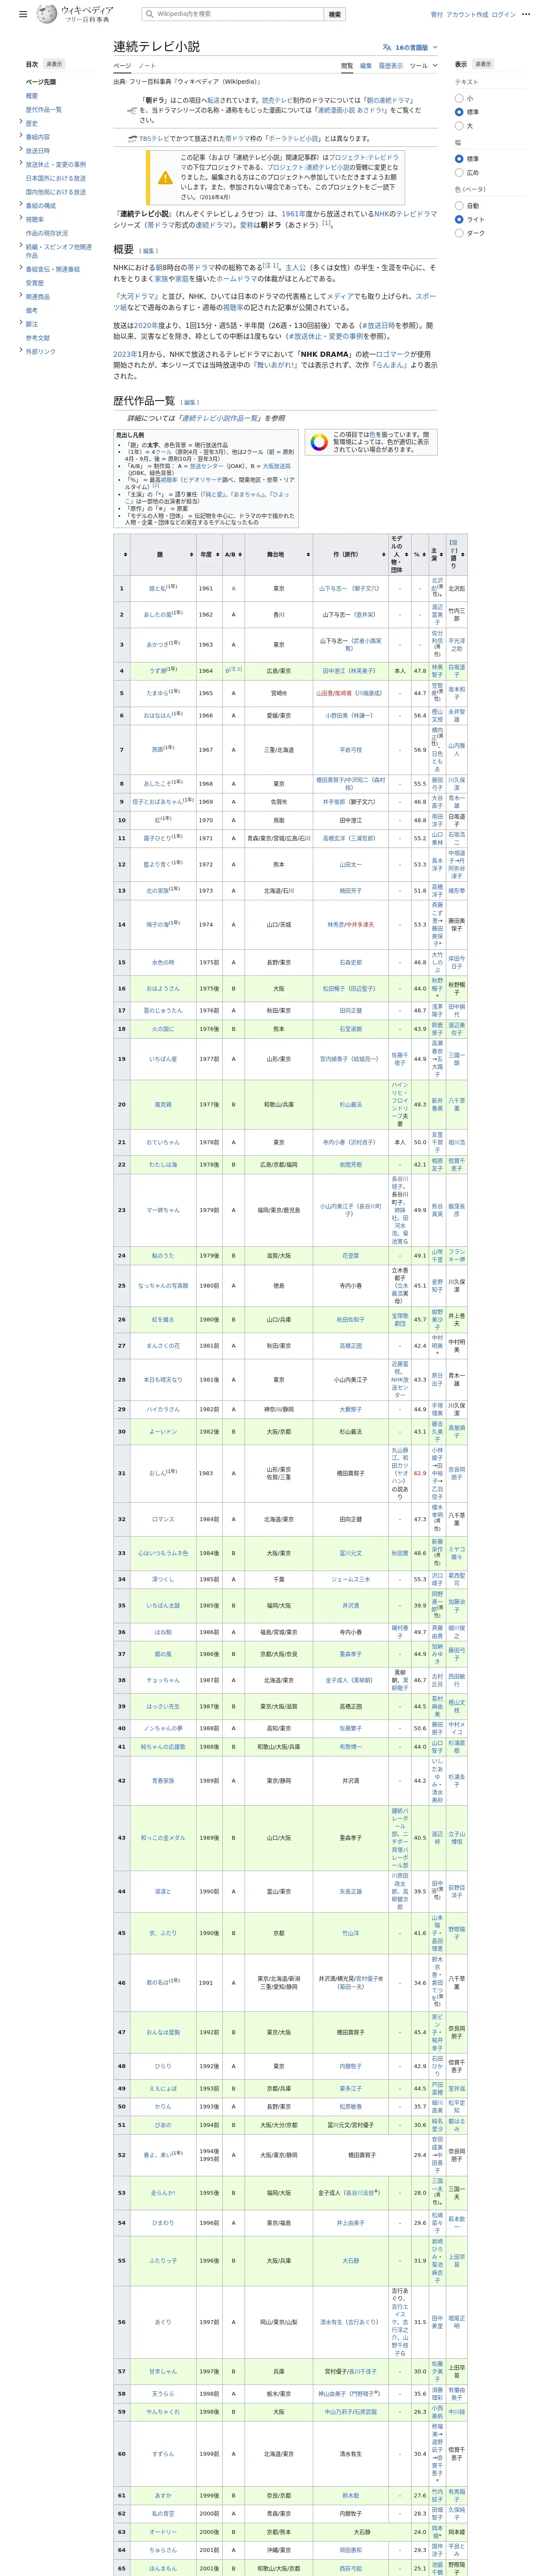Image resolution: width=551 pixels, height=2576 pixels.
Task: Hide the 目次 sidebar with 非表示
Action: coord(54,64)
